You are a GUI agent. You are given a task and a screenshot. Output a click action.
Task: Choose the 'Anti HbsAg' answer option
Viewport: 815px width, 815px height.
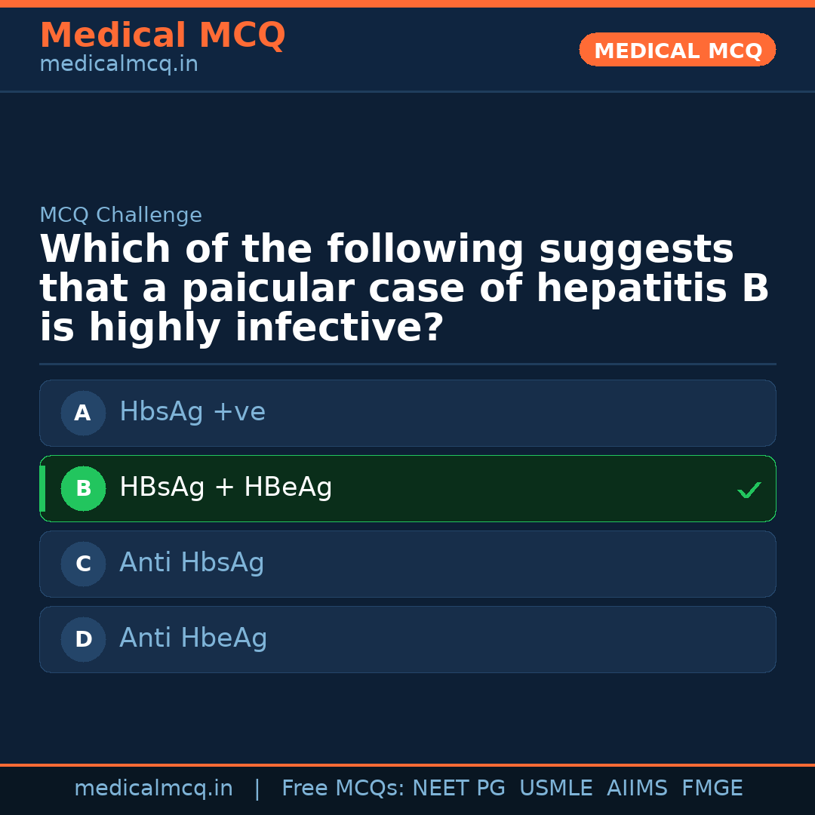(x=407, y=564)
